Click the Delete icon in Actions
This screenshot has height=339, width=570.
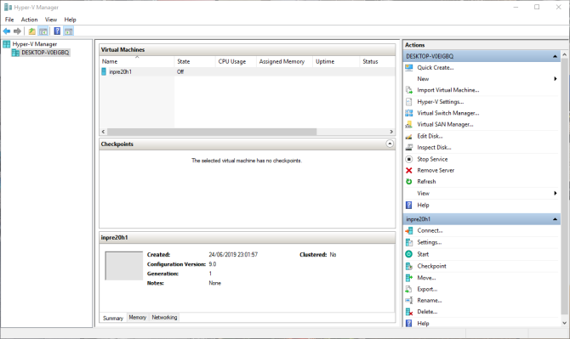pos(409,312)
